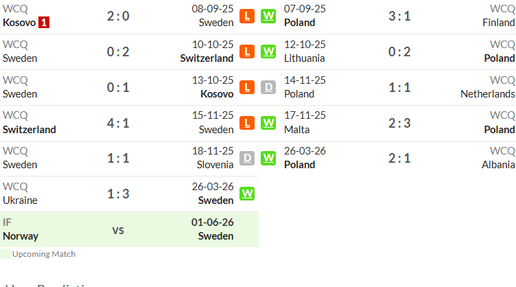
Task: Open the 2:0 score of Kosovo vs Sweden
Action: (118, 16)
